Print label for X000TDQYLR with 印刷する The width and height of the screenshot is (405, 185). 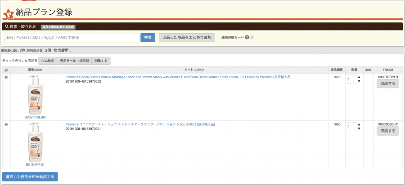(x=388, y=84)
